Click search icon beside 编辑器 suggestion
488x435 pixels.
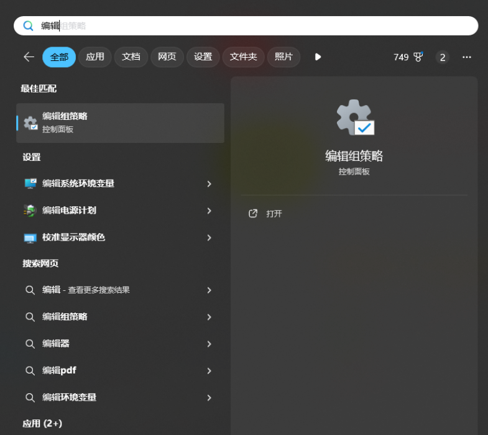coord(30,344)
